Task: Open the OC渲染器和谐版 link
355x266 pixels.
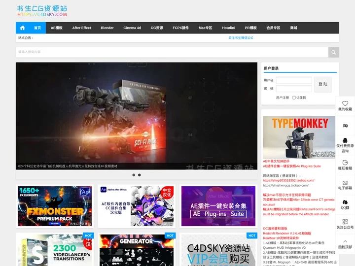Action: coord(275,229)
